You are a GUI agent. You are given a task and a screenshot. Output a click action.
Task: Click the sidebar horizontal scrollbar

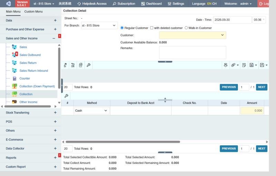pos(28,106)
